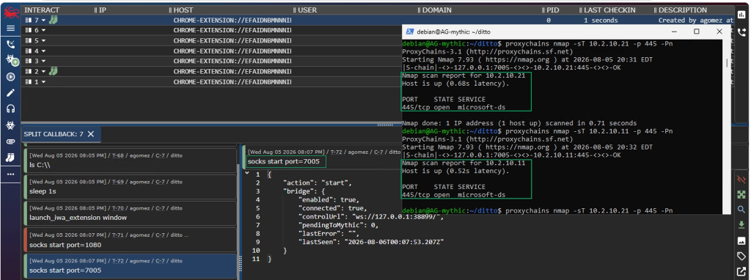This screenshot has width=751, height=280.
Task: Open task link T-70 for launch_iwa_extension
Action: [117, 208]
